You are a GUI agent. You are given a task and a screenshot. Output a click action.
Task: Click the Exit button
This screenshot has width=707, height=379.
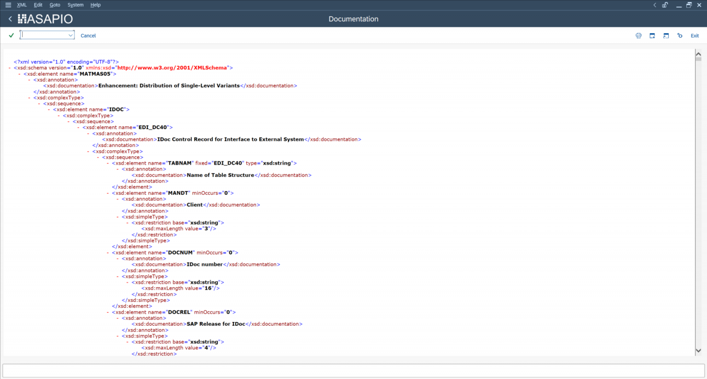pos(695,36)
